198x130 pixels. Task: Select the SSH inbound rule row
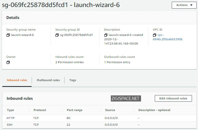coord(99,125)
